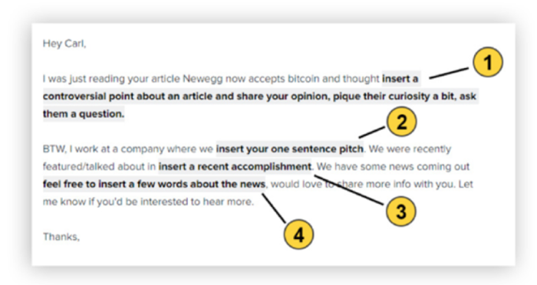Click the 'Thanks,' closing line

pos(61,237)
